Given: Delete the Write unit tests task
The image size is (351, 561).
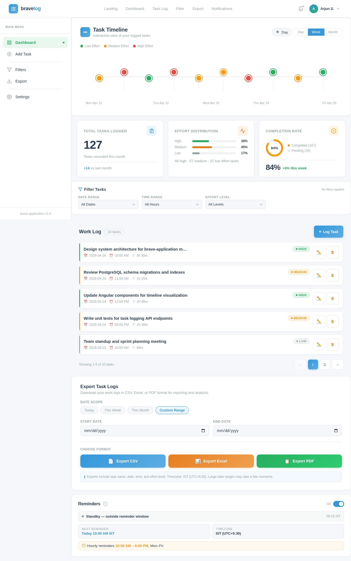Looking at the screenshot, I should coord(333,321).
